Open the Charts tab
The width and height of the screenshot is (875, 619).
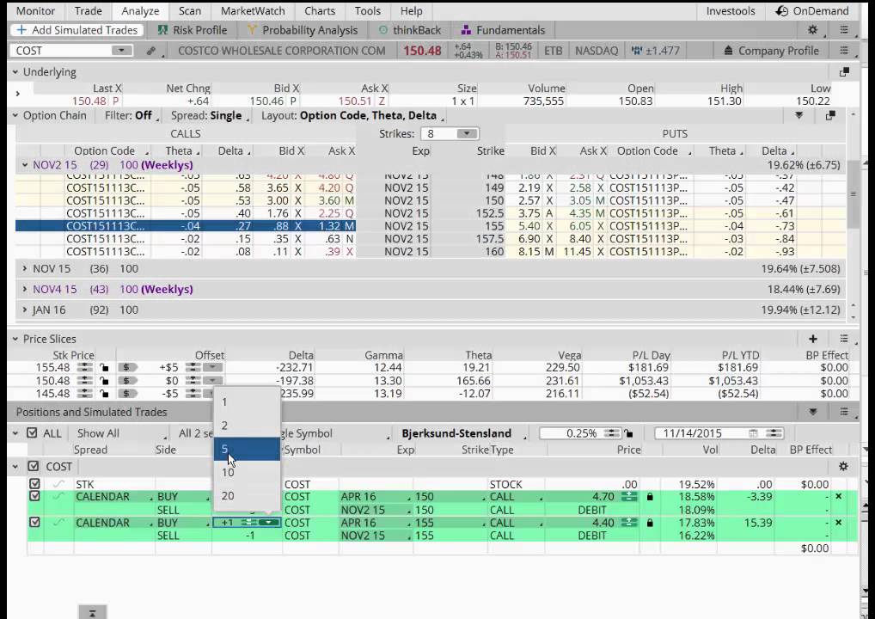pyautogui.click(x=320, y=10)
